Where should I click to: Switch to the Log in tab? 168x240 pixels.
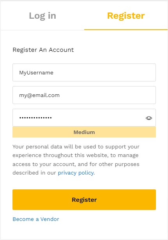point(42,16)
